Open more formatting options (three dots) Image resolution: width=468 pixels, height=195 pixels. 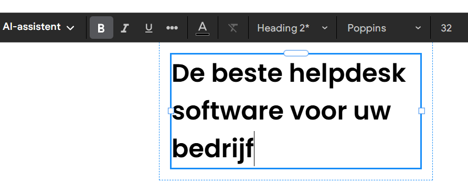coord(172,28)
